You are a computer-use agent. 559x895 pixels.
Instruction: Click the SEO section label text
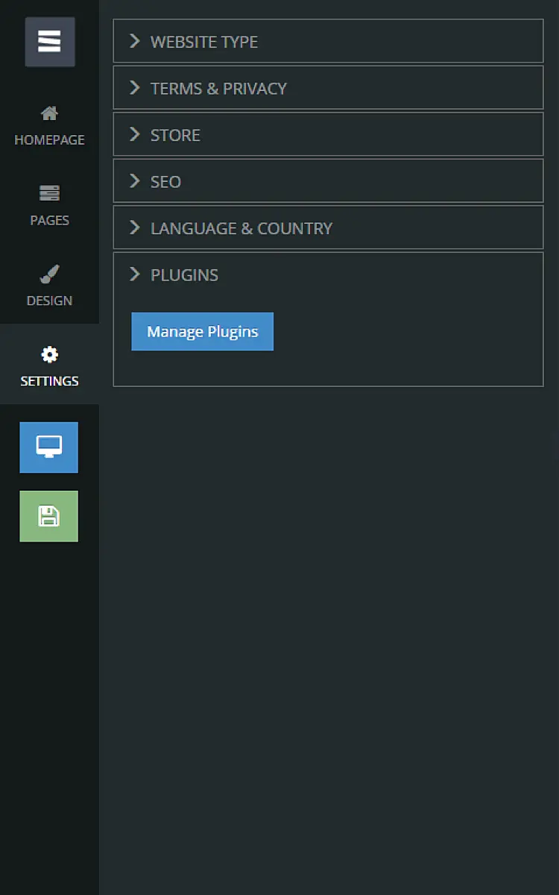point(165,182)
